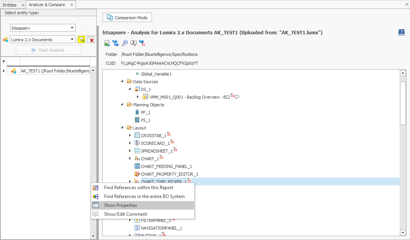This screenshot has height=240, width=410.
Task: Select the Find References toolbar icon
Action: [x=116, y=43]
